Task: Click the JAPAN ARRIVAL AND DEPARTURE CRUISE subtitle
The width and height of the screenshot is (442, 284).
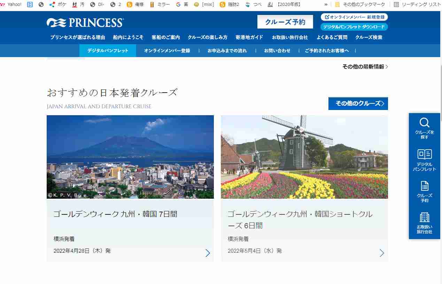Action: pos(99,106)
